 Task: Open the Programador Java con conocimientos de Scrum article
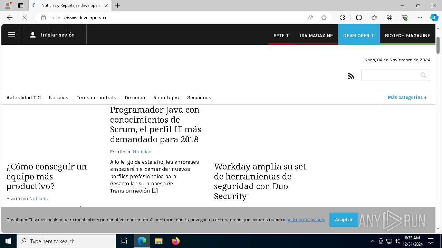pos(155,124)
